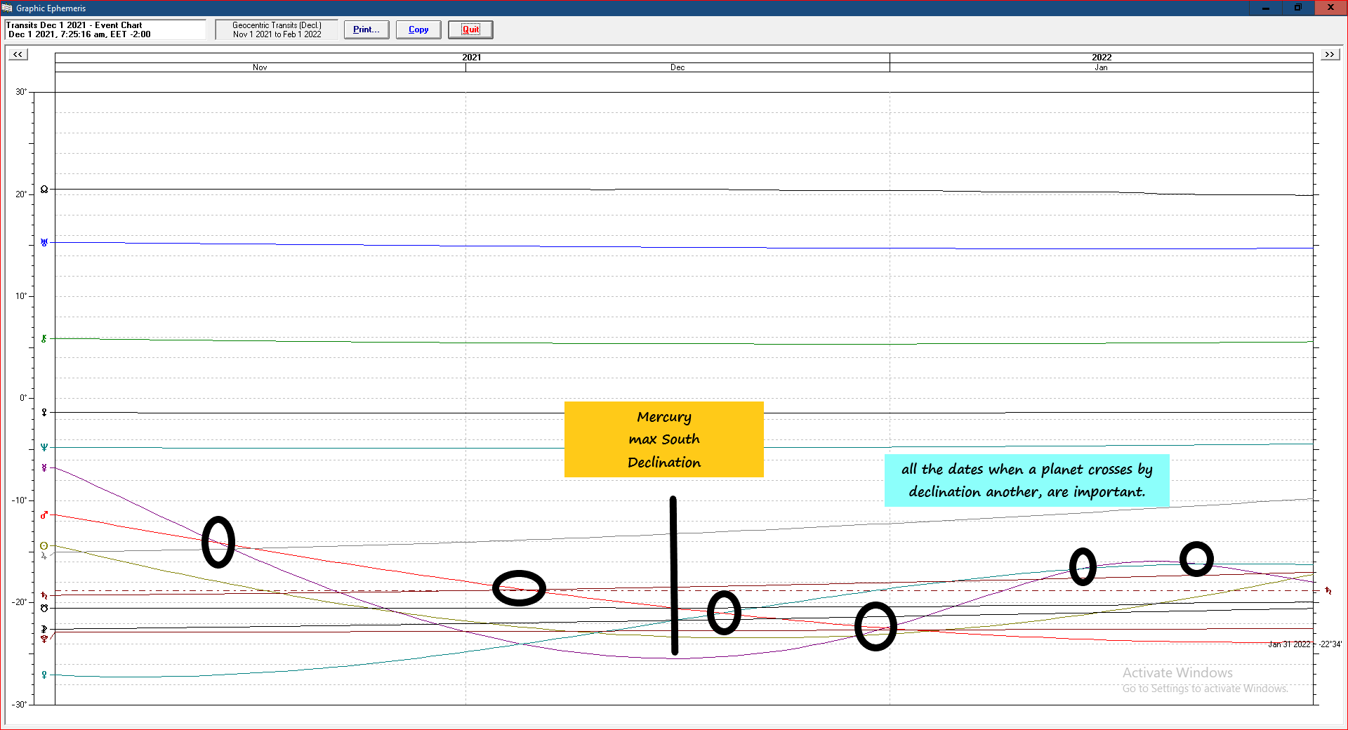
Task: Click the Jan month header
Action: [1101, 67]
